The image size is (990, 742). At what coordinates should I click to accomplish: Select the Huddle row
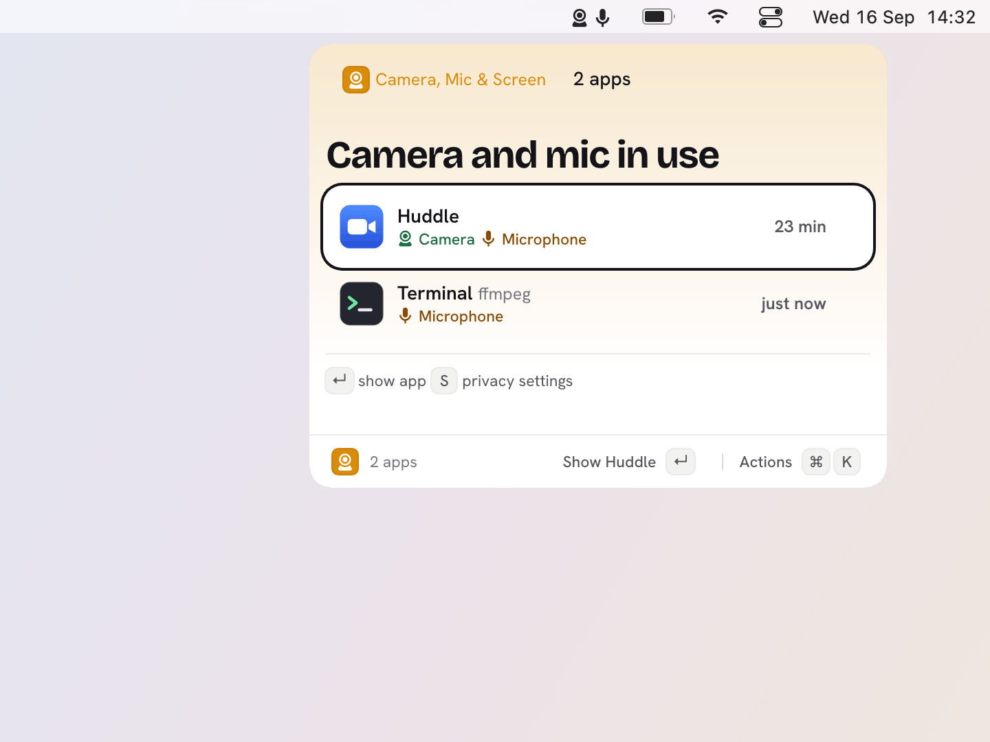pyautogui.click(x=598, y=227)
